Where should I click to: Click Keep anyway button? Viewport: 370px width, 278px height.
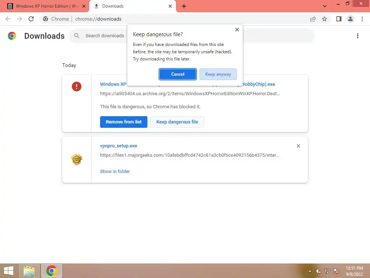(x=218, y=74)
